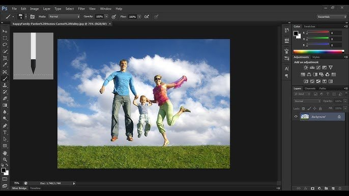Add a Curves adjustment
This screenshot has height=196, width=349.
pyautogui.click(x=318, y=68)
